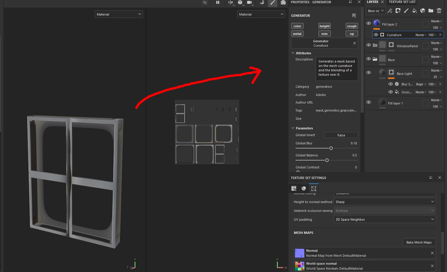The width and height of the screenshot is (447, 272).
Task: Hide the WindowPanel folder layer
Action: pyautogui.click(x=369, y=45)
